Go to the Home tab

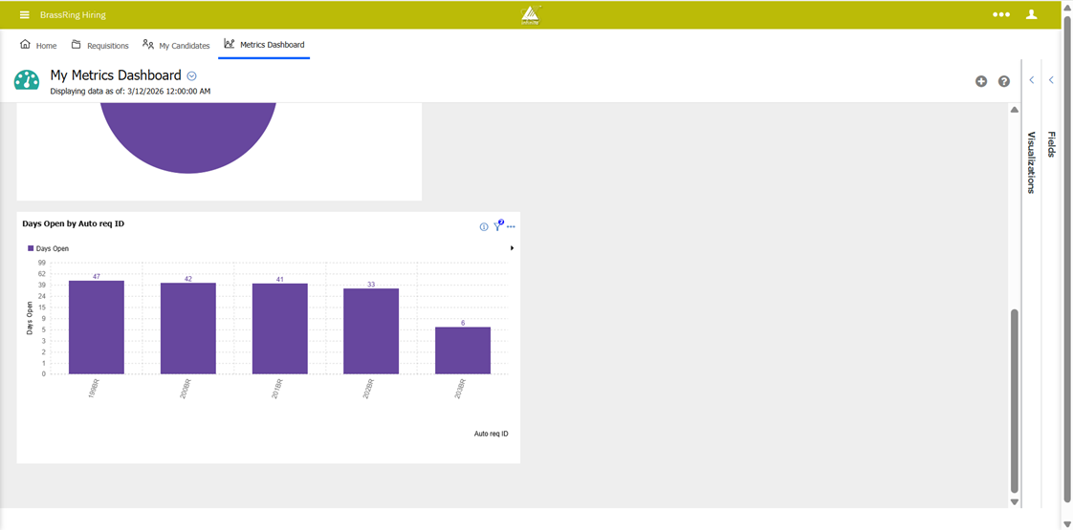point(38,45)
